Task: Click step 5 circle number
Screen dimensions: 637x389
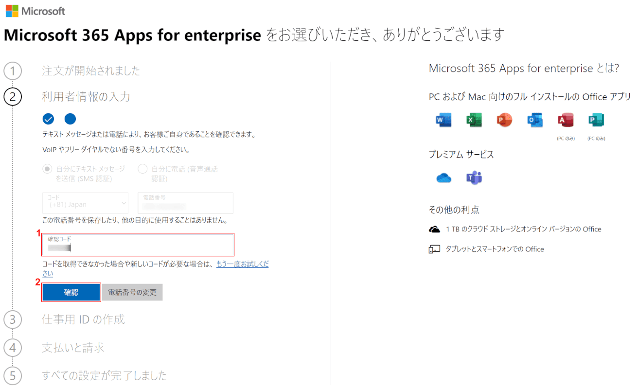Action: tap(13, 375)
